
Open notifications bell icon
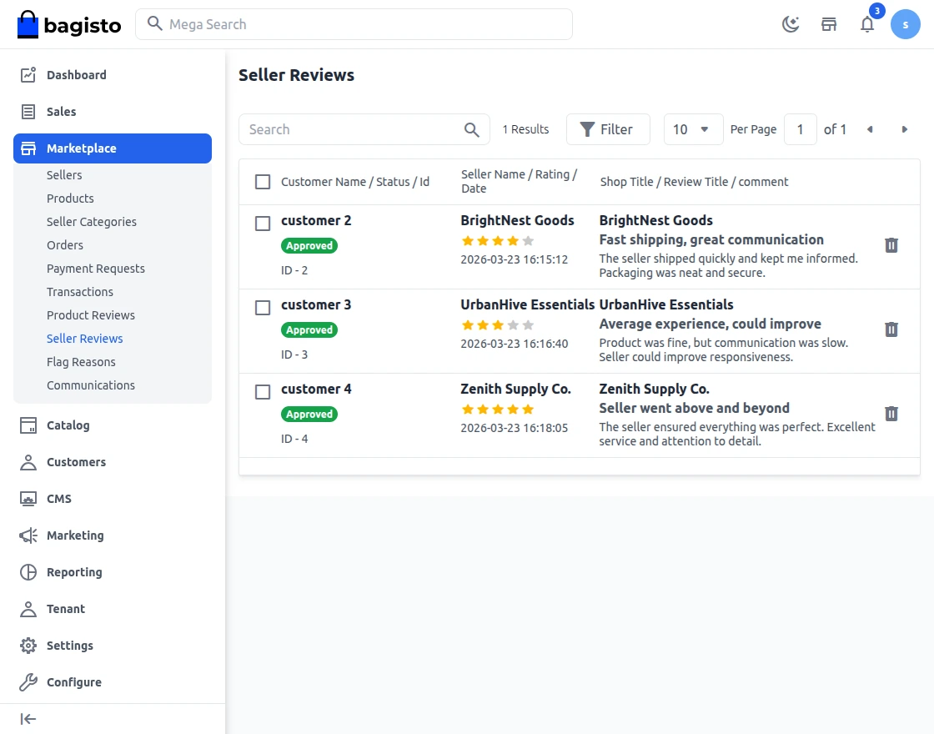[x=867, y=24]
